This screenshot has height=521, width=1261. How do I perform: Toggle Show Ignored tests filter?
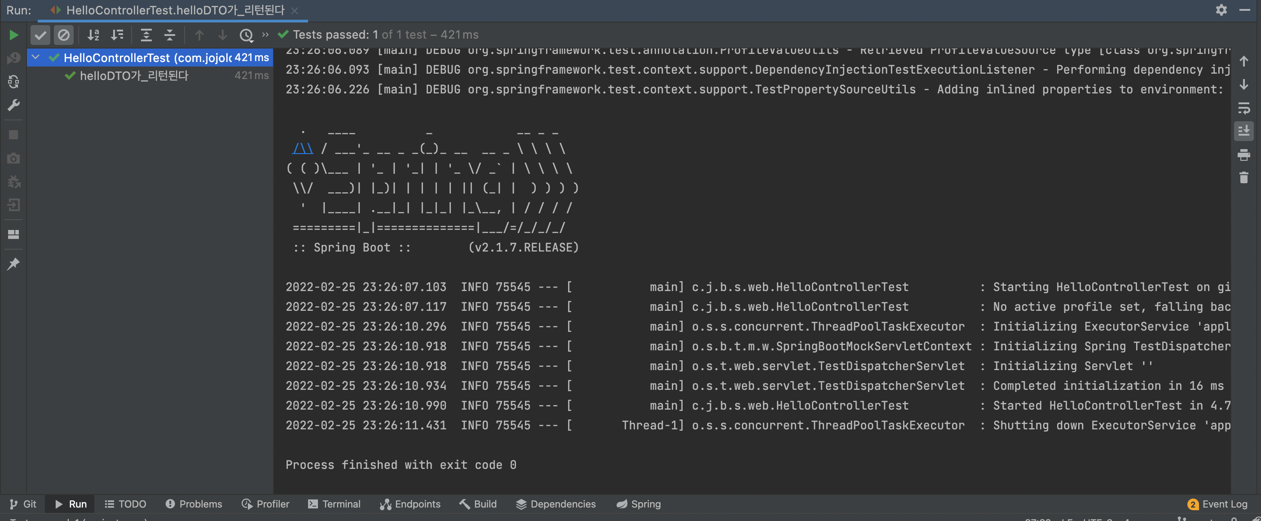(x=64, y=35)
